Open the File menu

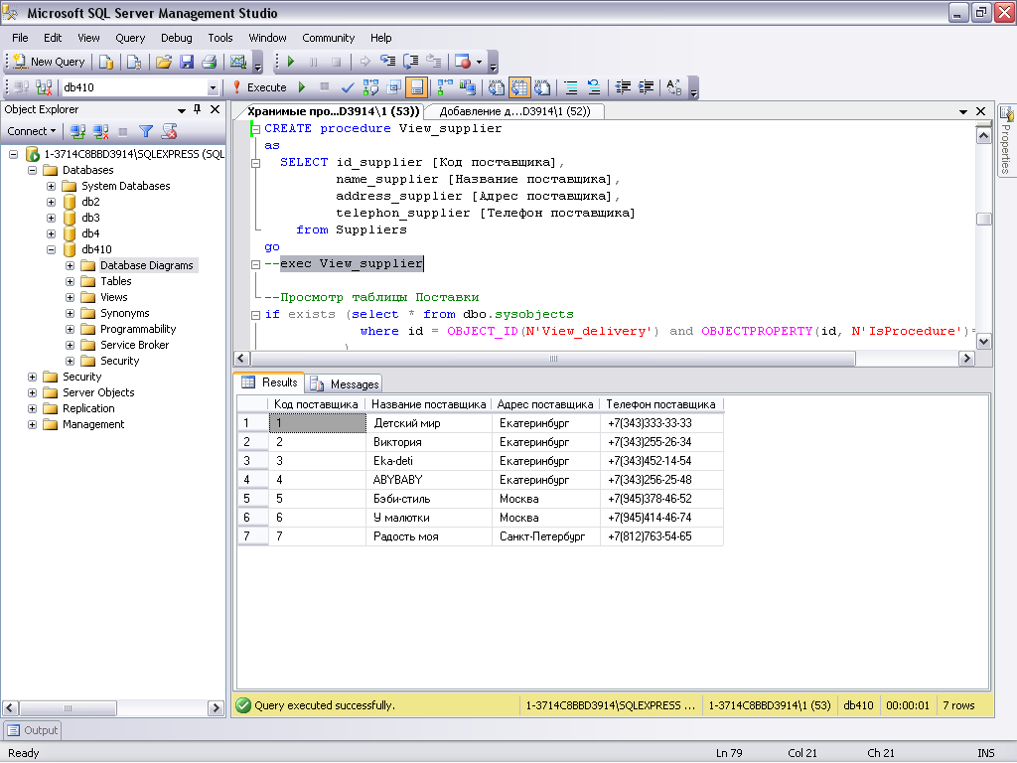[x=20, y=38]
